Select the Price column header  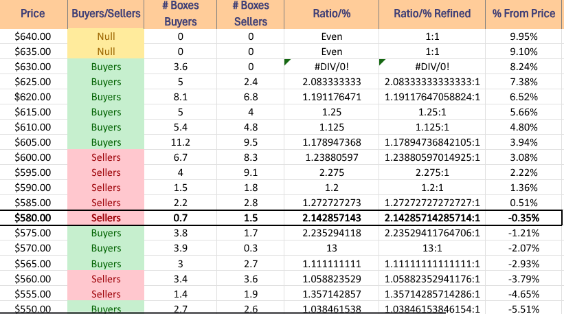click(x=33, y=14)
